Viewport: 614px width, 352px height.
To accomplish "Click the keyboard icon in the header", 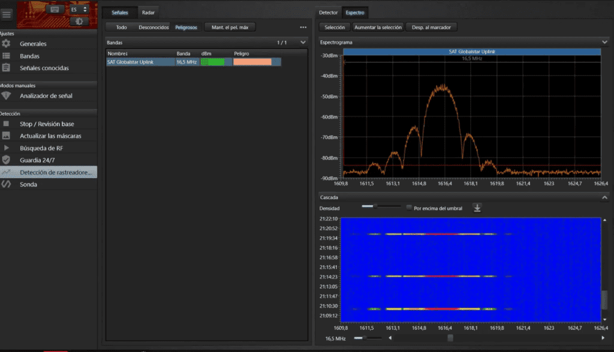I will click(x=56, y=9).
